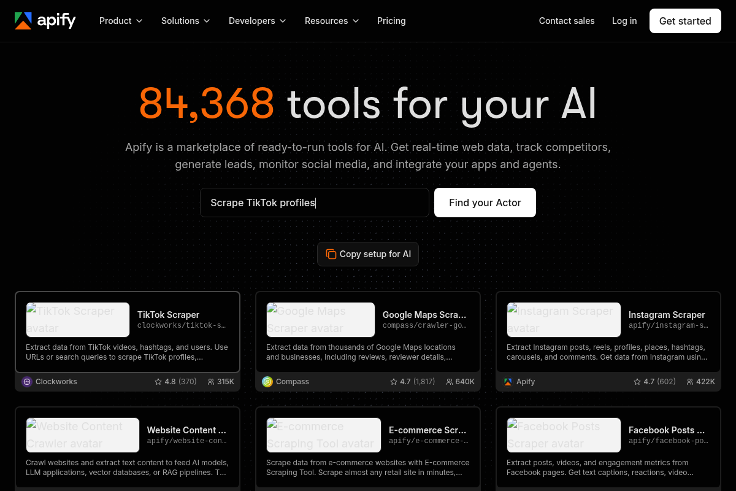Open the Contact sales link

pyautogui.click(x=567, y=21)
